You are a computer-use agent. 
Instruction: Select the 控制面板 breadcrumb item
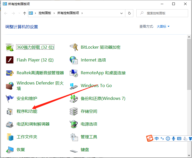45,13
